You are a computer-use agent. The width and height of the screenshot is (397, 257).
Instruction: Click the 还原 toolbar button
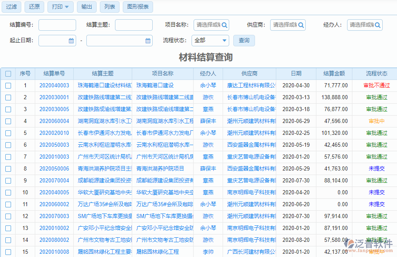point(34,7)
